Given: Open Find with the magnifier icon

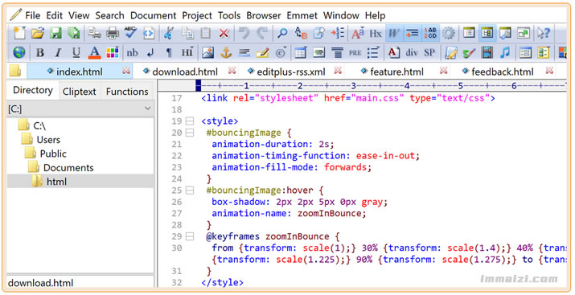Looking at the screenshot, I should (x=282, y=33).
